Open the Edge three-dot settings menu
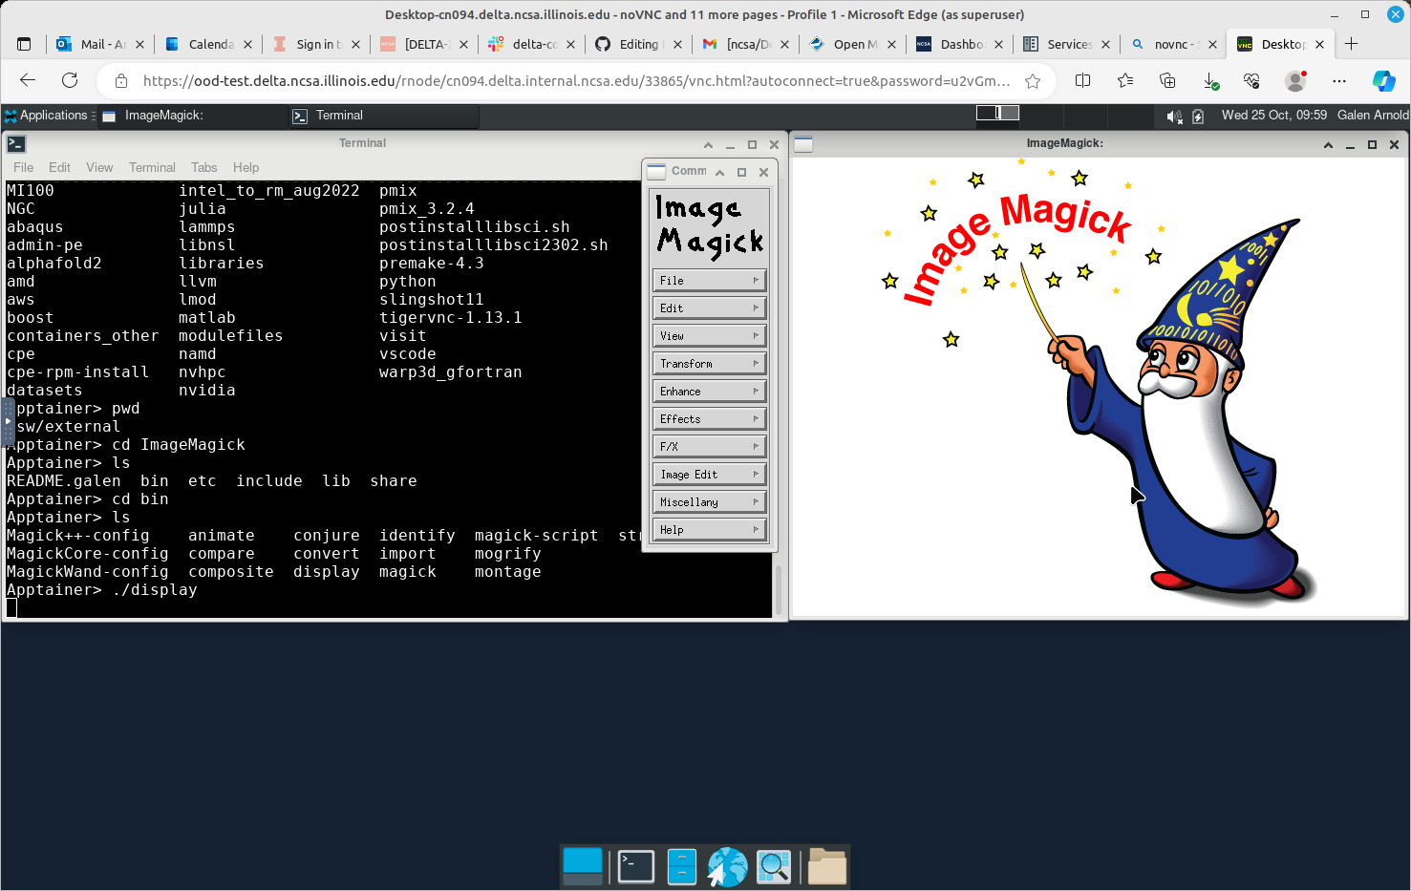The image size is (1411, 891). click(1339, 81)
